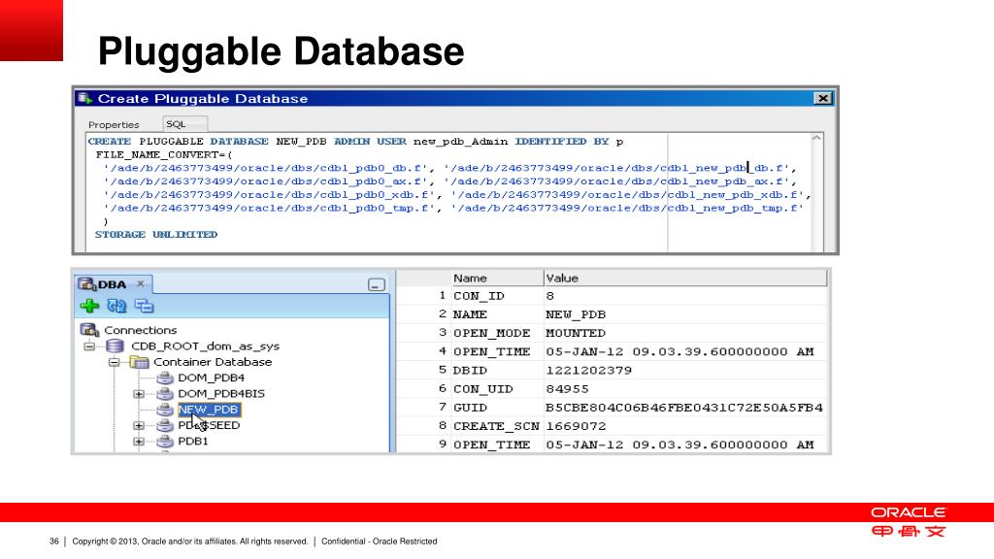Select the SQL tab
The height and width of the screenshot is (559, 994).
coord(177,124)
